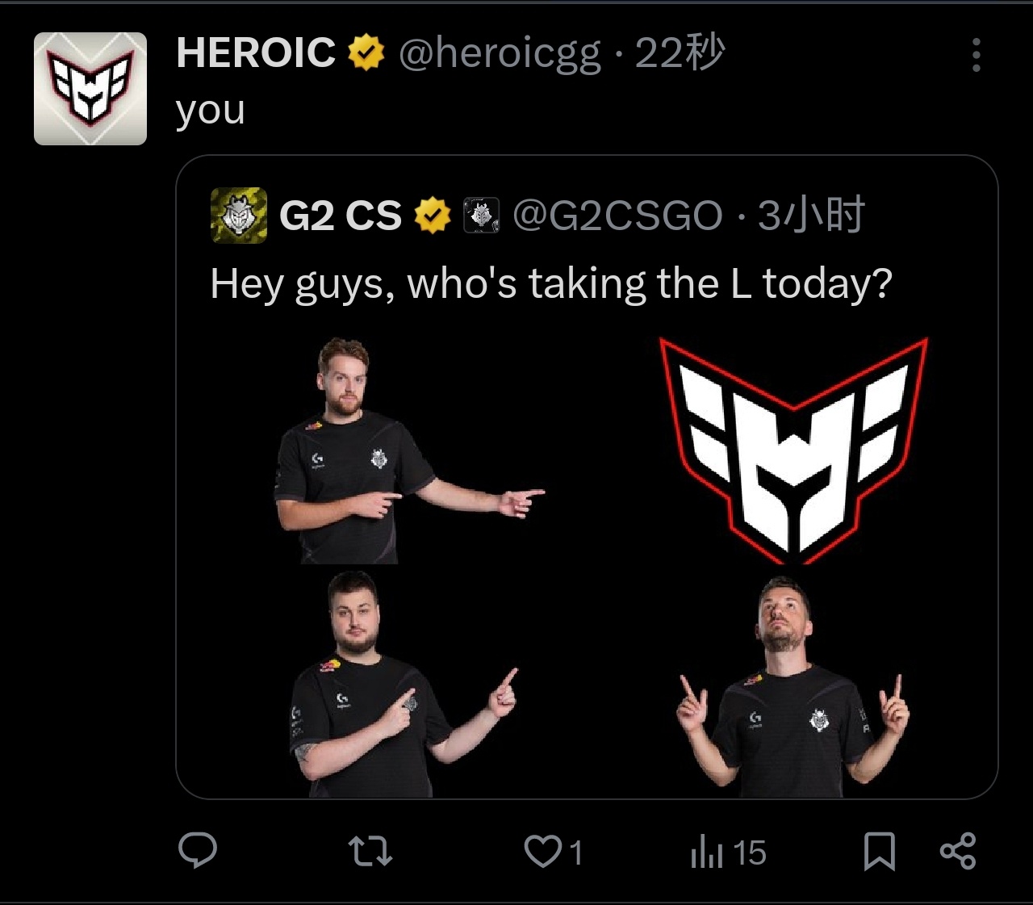Screen dimensions: 1033x905
Task: Bookmark this HEROIC tweet
Action: click(x=879, y=852)
